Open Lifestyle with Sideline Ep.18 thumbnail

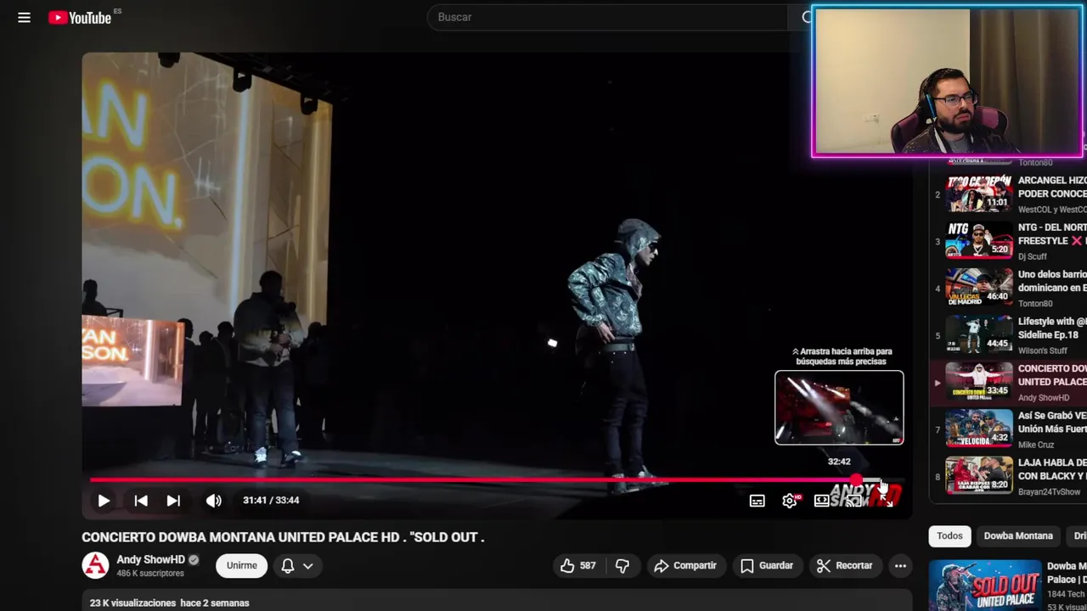pyautogui.click(x=979, y=334)
